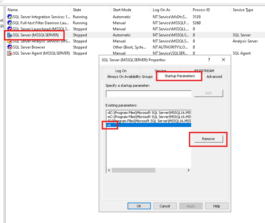This screenshot has height=223, width=265.
Task: Click Stopped state of SQL Server Browser row
Action: (x=80, y=47)
